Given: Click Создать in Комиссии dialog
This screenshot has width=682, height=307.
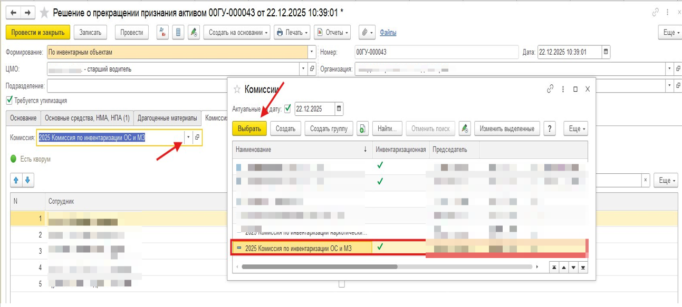Looking at the screenshot, I should pos(285,128).
